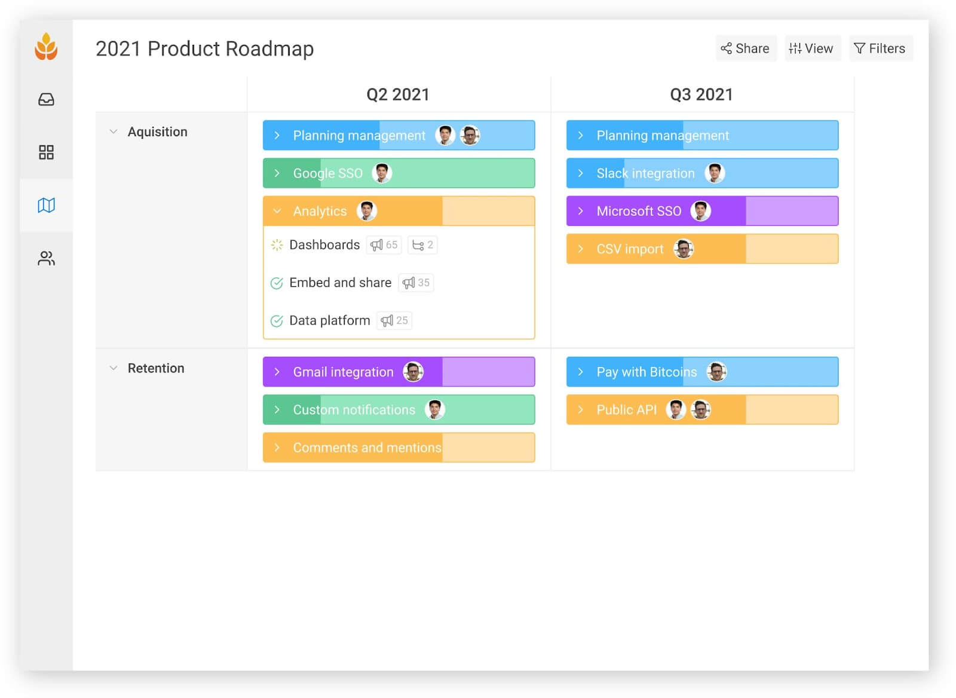Click the completed checkmark on Data platform
Image resolution: width=956 pixels, height=698 pixels.
[276, 320]
